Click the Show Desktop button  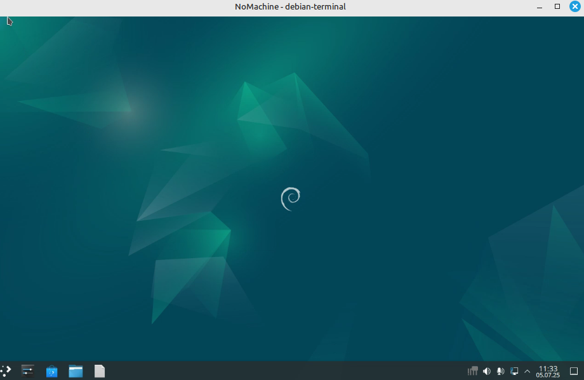574,371
